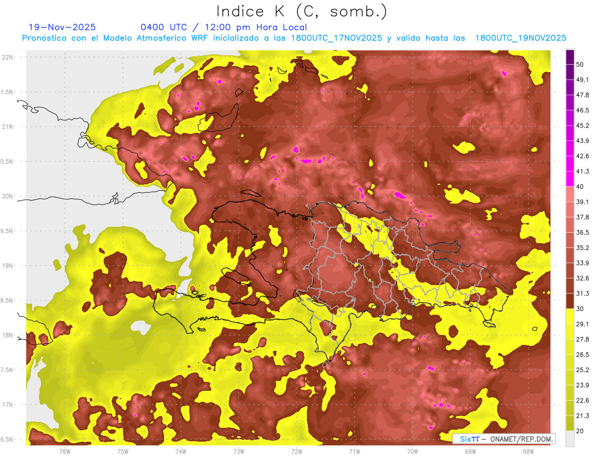Click the color scale value "33.9"

point(583,263)
